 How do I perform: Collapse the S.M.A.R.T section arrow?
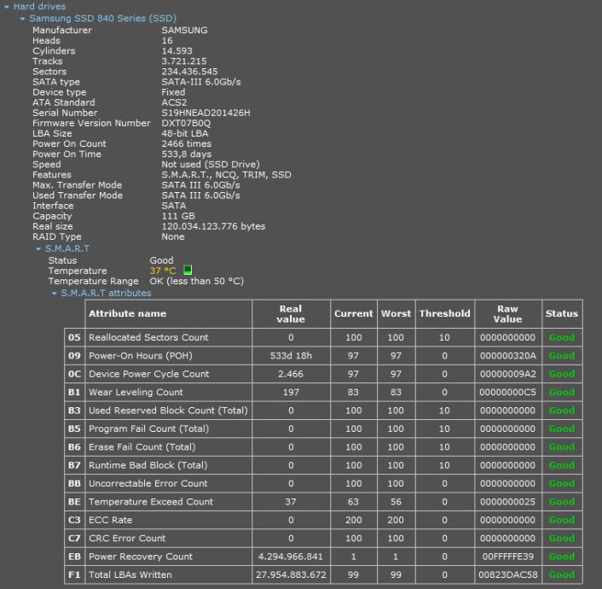(38, 249)
